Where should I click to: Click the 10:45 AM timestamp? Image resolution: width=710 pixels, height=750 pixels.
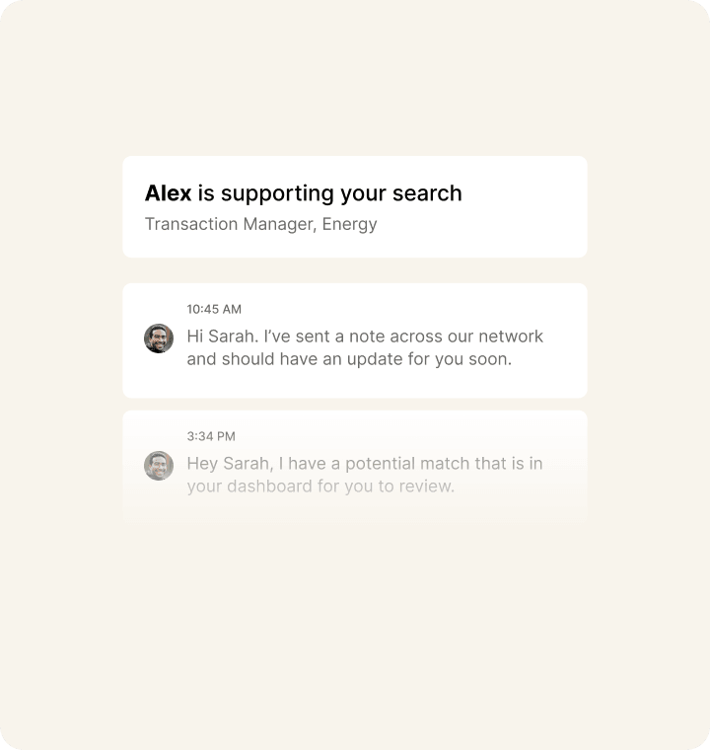click(x=214, y=309)
